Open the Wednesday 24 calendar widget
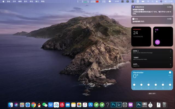 (x=141, y=37)
